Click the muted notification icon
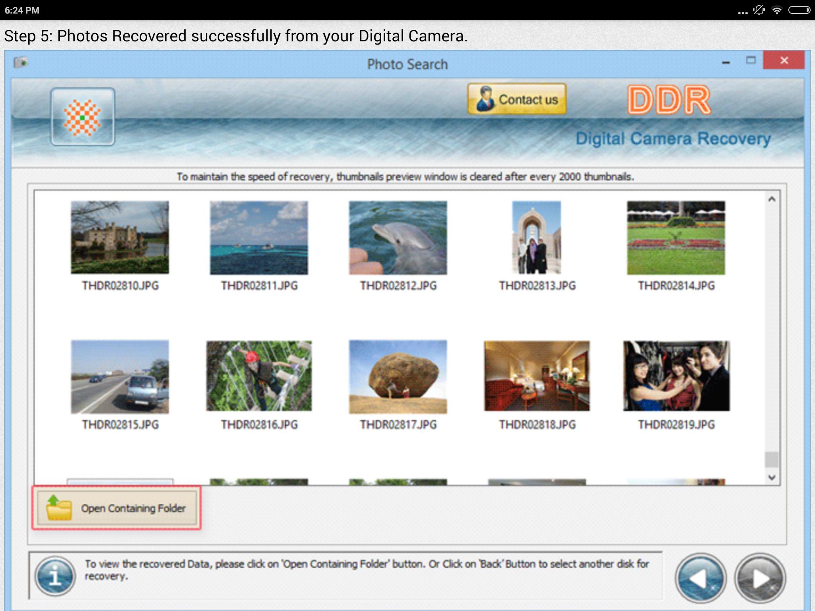The width and height of the screenshot is (815, 611). click(x=759, y=10)
